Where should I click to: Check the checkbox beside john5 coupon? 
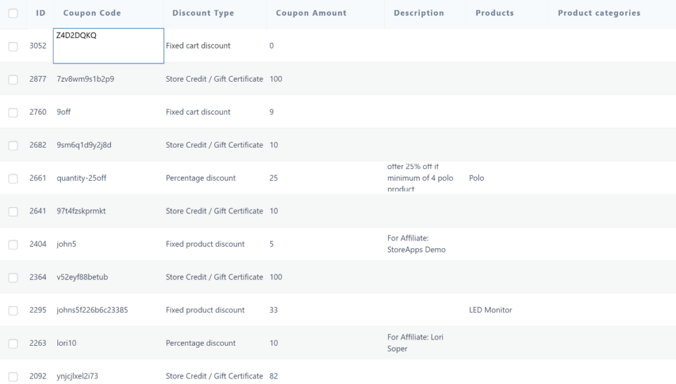[x=13, y=243]
